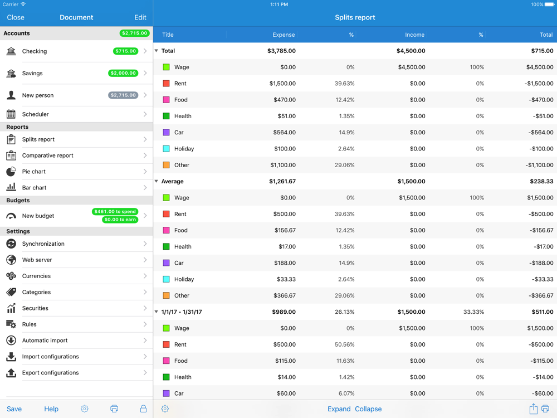The image size is (557, 418).
Task: Click the $461.00 to spend badge
Action: [x=115, y=211]
